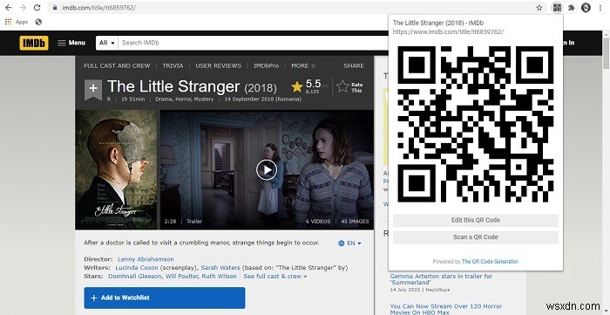Open the QR code extension icon

557,7
